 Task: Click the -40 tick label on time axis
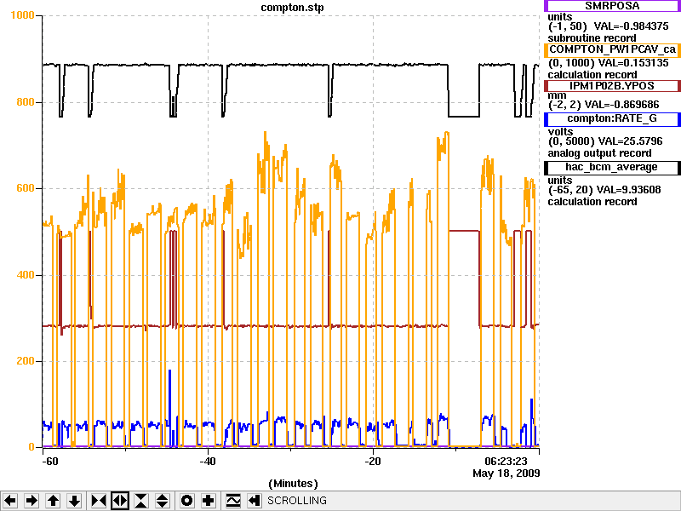pyautogui.click(x=207, y=461)
